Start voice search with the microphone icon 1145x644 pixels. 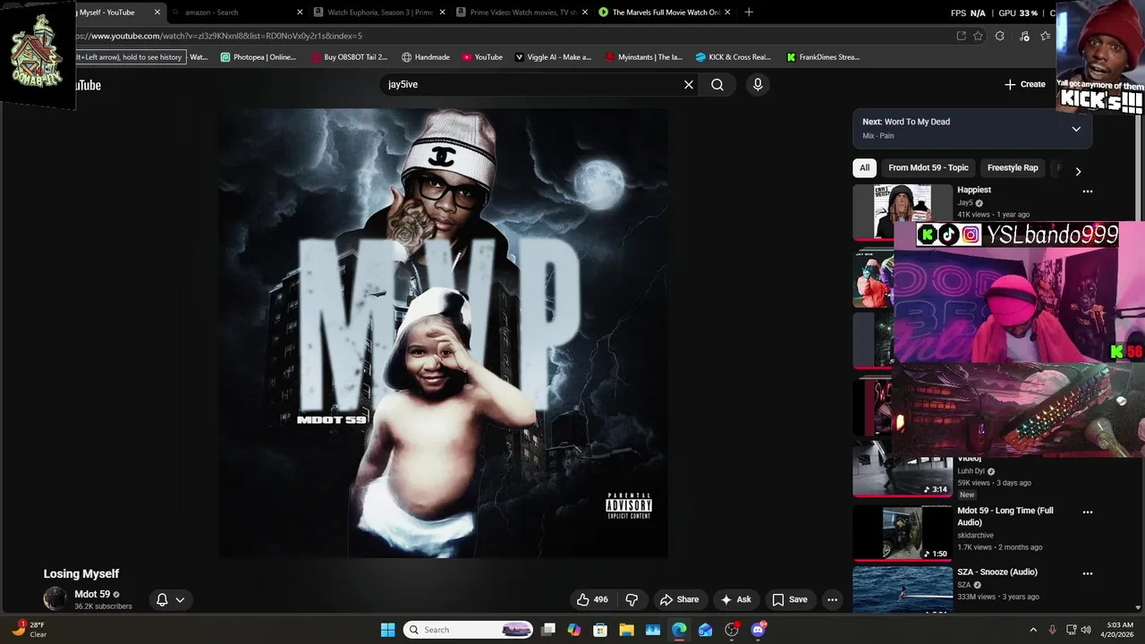(x=758, y=84)
